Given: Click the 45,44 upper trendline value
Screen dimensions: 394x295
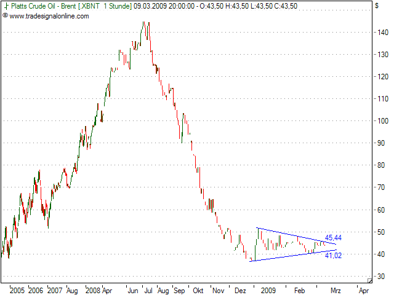Looking at the screenshot, I should click(333, 238).
